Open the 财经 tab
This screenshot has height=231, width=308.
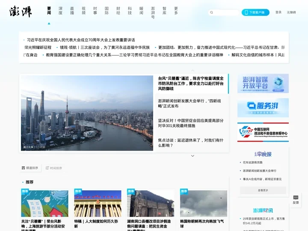[x=118, y=11]
